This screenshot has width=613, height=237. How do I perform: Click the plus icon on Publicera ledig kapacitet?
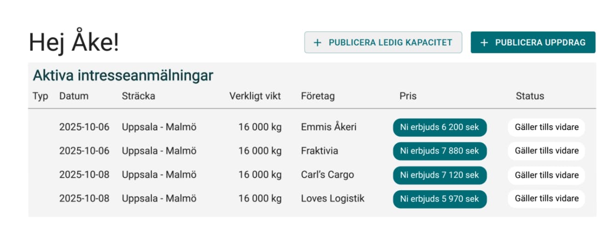coord(317,43)
